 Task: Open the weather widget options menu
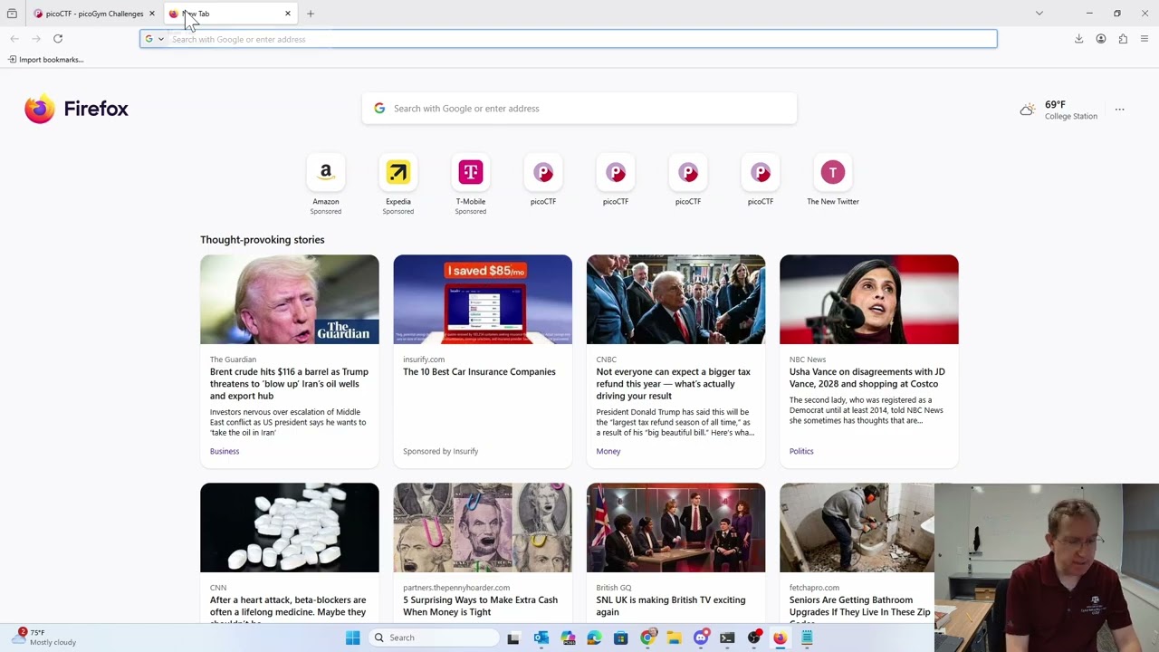point(1120,110)
